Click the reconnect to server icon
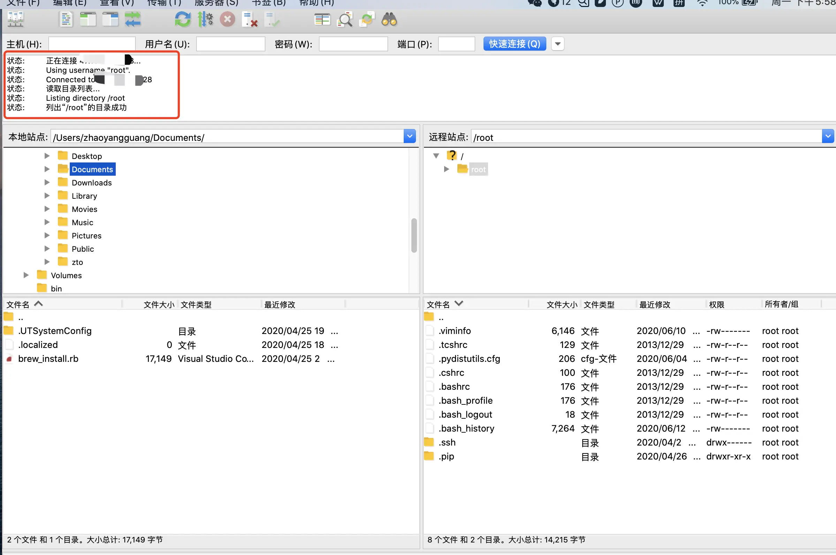Screen dimensions: 836x555 (273, 20)
